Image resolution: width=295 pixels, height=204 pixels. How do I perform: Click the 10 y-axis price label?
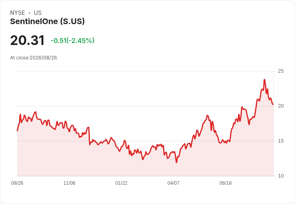[281, 176]
